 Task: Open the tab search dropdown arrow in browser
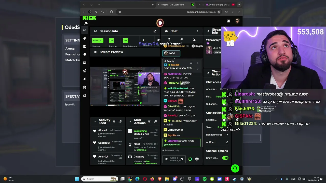click(239, 5)
